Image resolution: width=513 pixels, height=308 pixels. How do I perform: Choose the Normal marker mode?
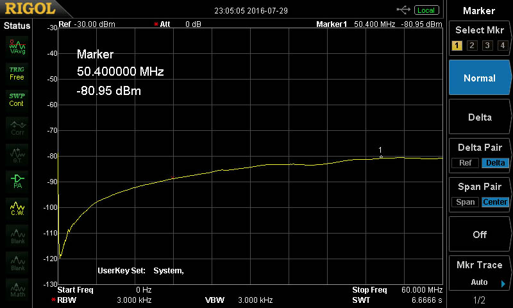[480, 78]
